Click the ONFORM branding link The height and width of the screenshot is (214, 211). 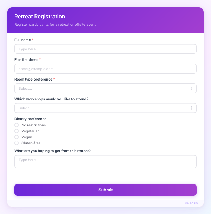[x=192, y=203]
